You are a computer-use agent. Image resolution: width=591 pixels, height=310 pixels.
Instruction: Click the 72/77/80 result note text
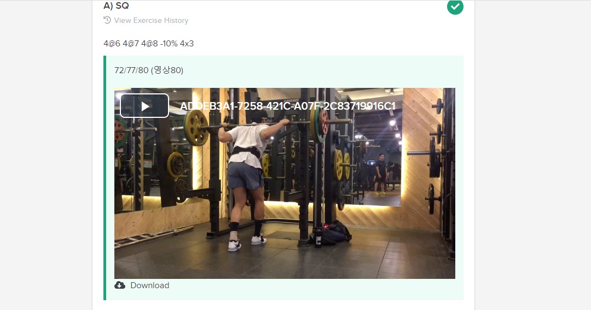coord(149,70)
